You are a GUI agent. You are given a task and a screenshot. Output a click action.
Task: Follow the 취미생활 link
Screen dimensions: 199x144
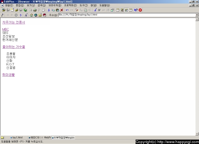click(8, 75)
